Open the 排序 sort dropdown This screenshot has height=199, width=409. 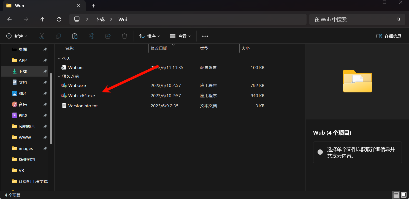pos(150,36)
